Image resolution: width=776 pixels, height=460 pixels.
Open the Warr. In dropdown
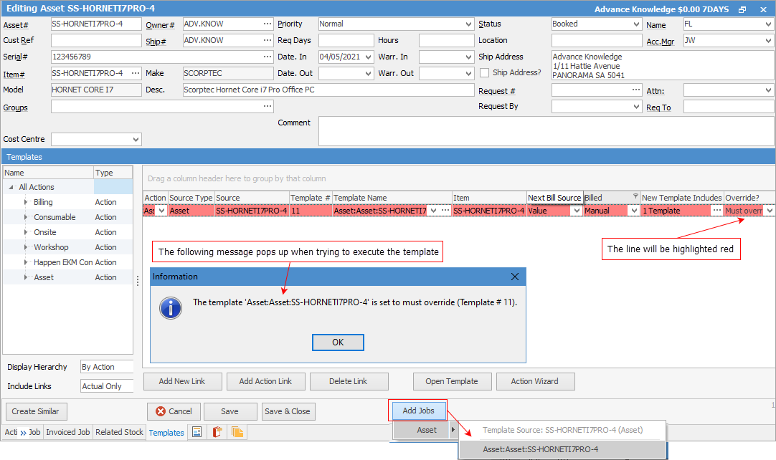click(x=468, y=57)
